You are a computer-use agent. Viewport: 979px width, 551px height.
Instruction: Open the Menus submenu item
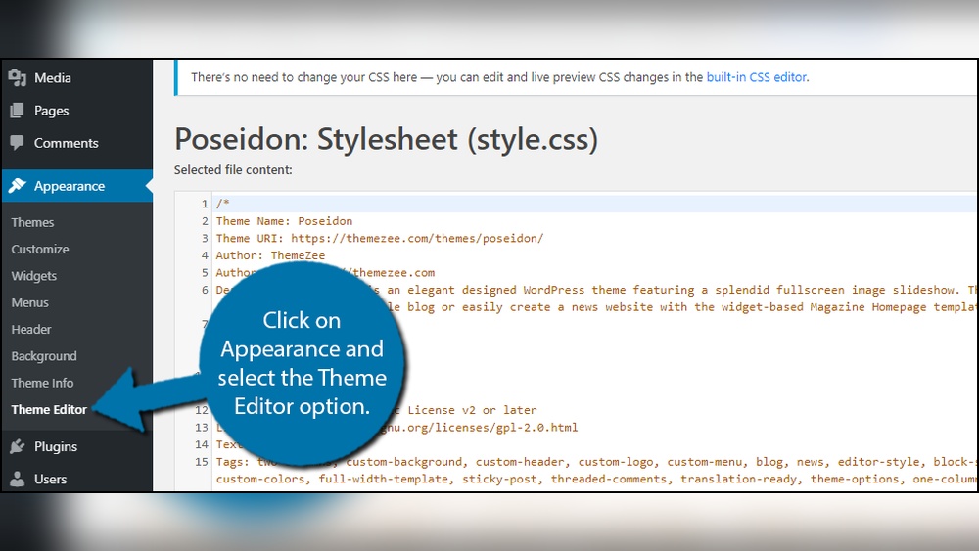point(30,302)
